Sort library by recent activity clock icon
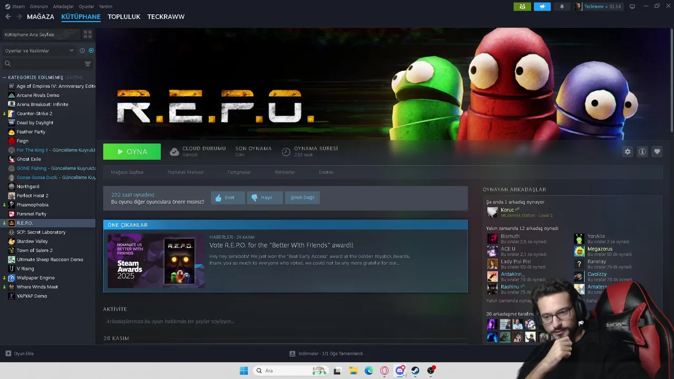 82,51
